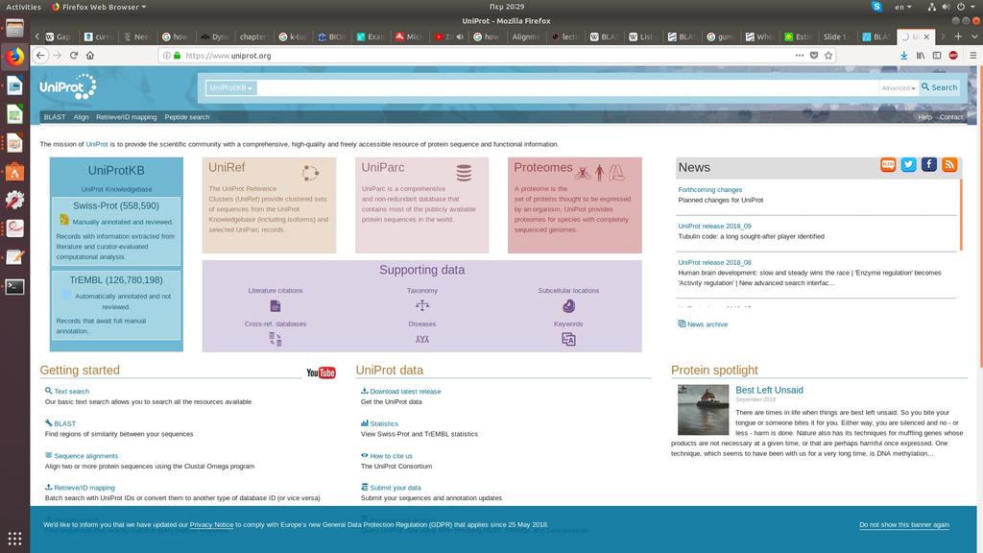This screenshot has width=983, height=553.
Task: Launch Terminal from the dock
Action: [14, 287]
